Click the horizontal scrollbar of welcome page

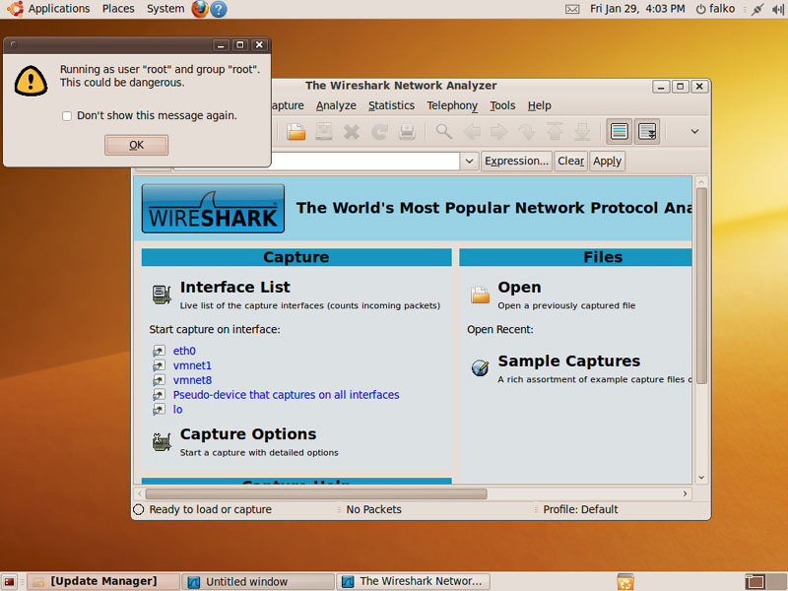pos(315,493)
